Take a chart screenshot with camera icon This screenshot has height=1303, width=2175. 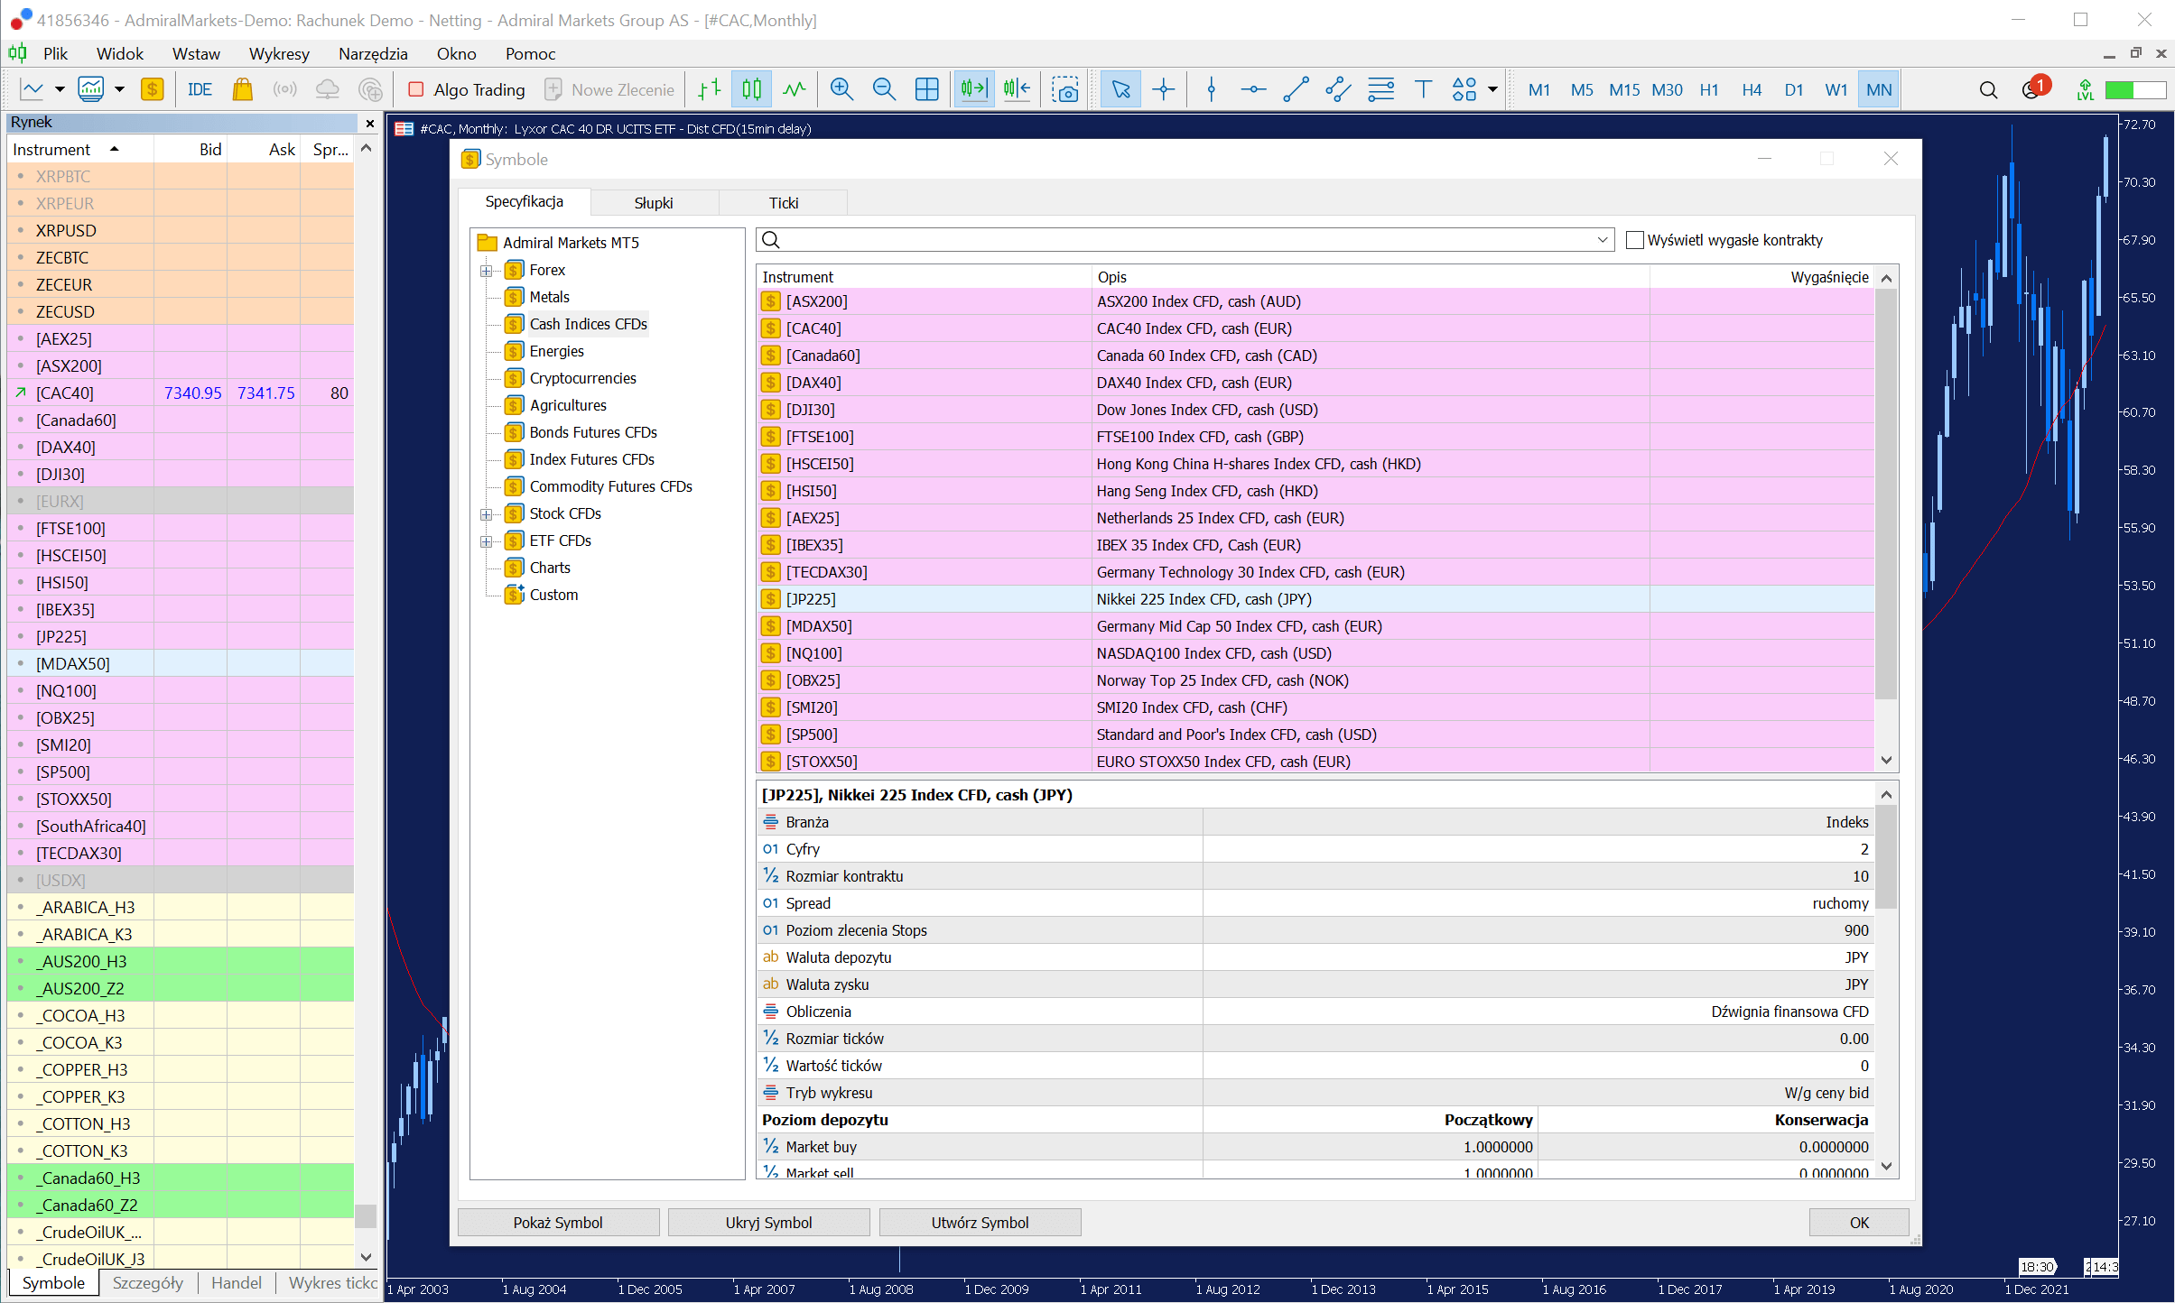point(1065,89)
